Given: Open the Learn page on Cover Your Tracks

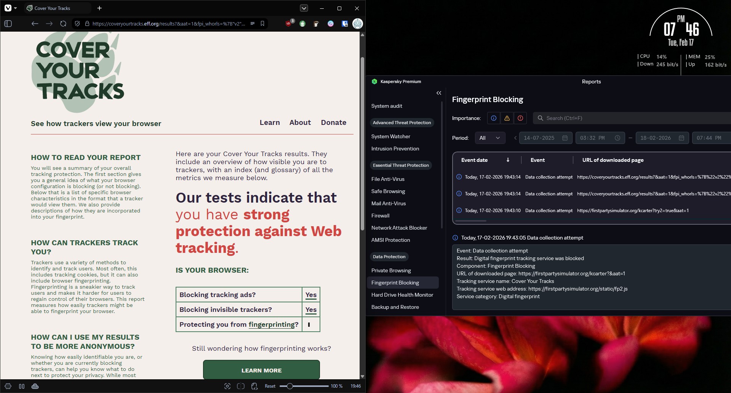Looking at the screenshot, I should (270, 123).
